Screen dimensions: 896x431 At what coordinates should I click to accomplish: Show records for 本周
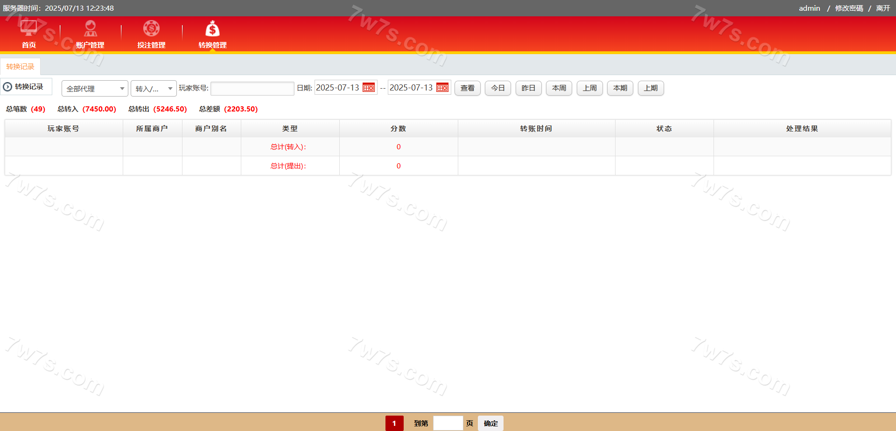559,88
